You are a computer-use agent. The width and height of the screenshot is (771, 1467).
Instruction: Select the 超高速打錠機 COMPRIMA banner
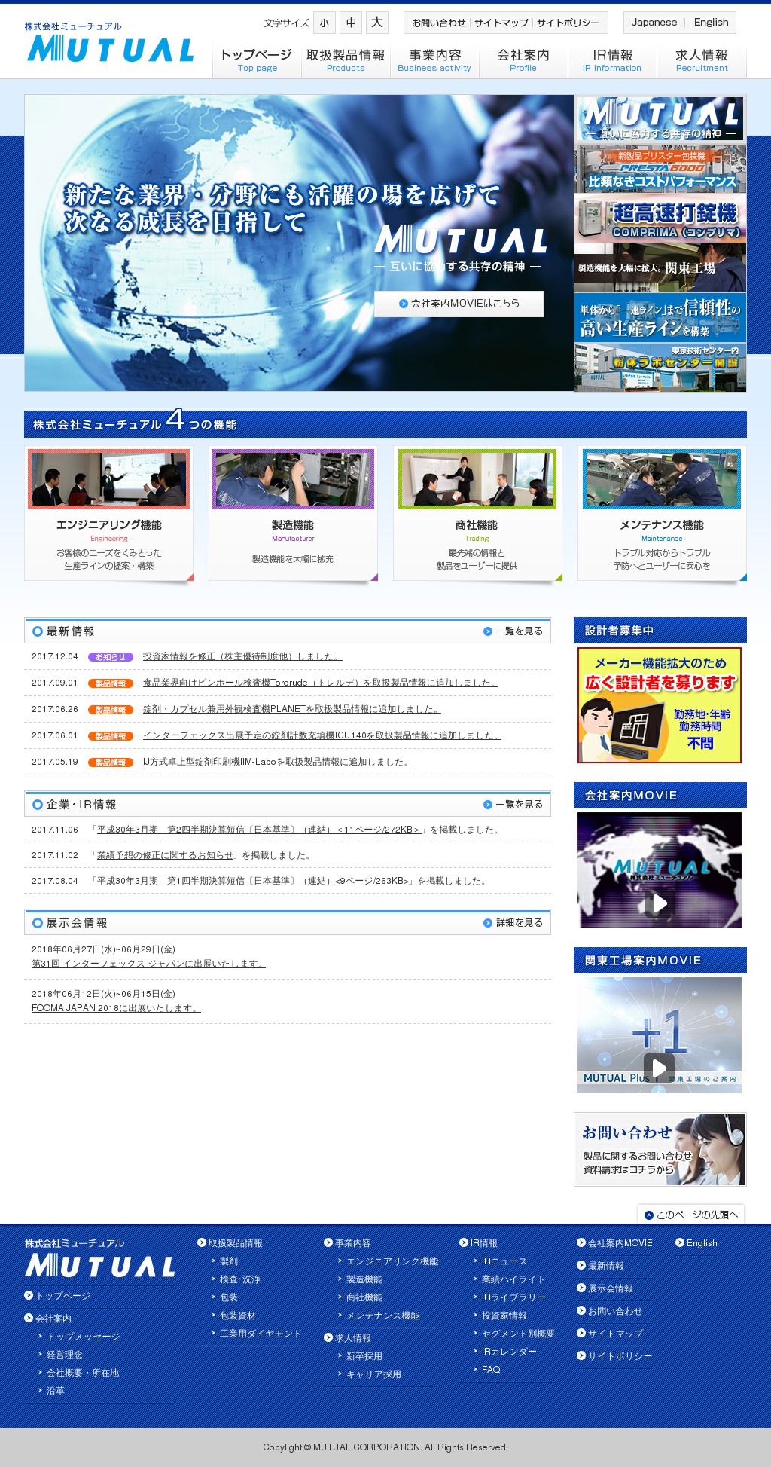click(660, 219)
